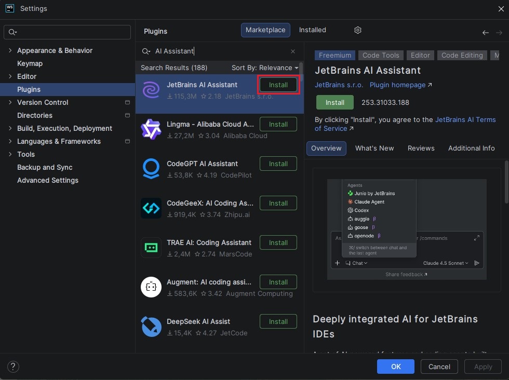
Task: Click the JetBrains AI Assistant plugin logo
Action: pyautogui.click(x=151, y=90)
